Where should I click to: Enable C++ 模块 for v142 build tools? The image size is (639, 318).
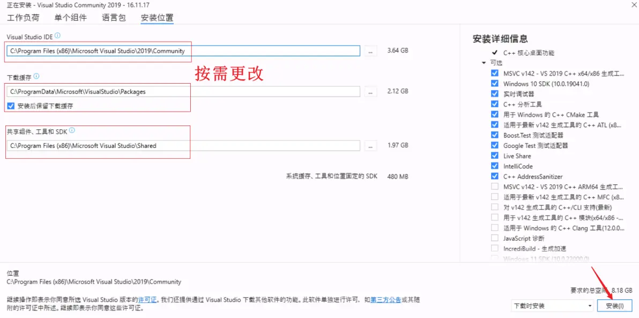[x=495, y=217]
